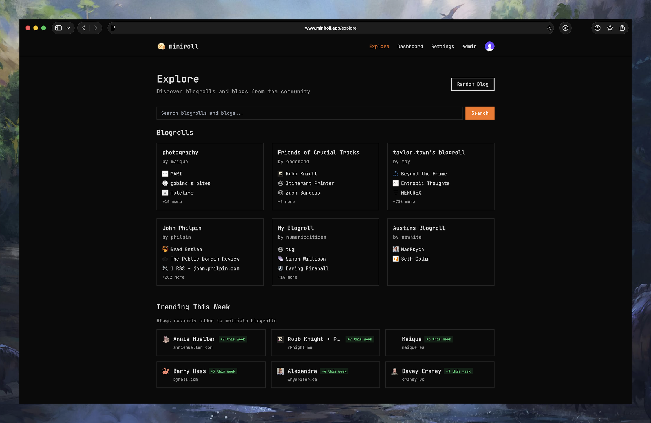
Task: Open the Annie Mueller trending card
Action: point(211,343)
